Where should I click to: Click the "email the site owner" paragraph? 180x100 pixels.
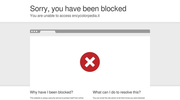(x=119, y=98)
